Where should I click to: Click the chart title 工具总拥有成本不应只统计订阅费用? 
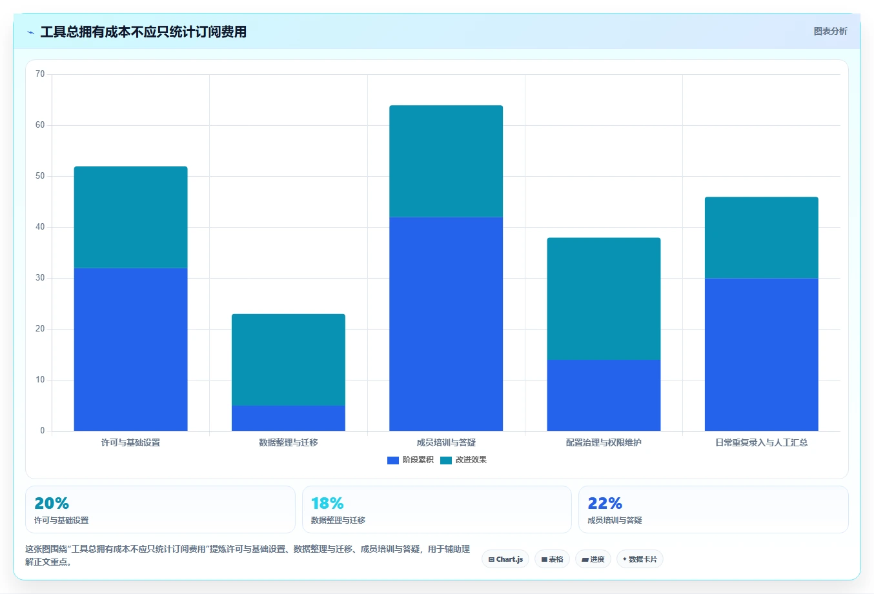pos(143,32)
